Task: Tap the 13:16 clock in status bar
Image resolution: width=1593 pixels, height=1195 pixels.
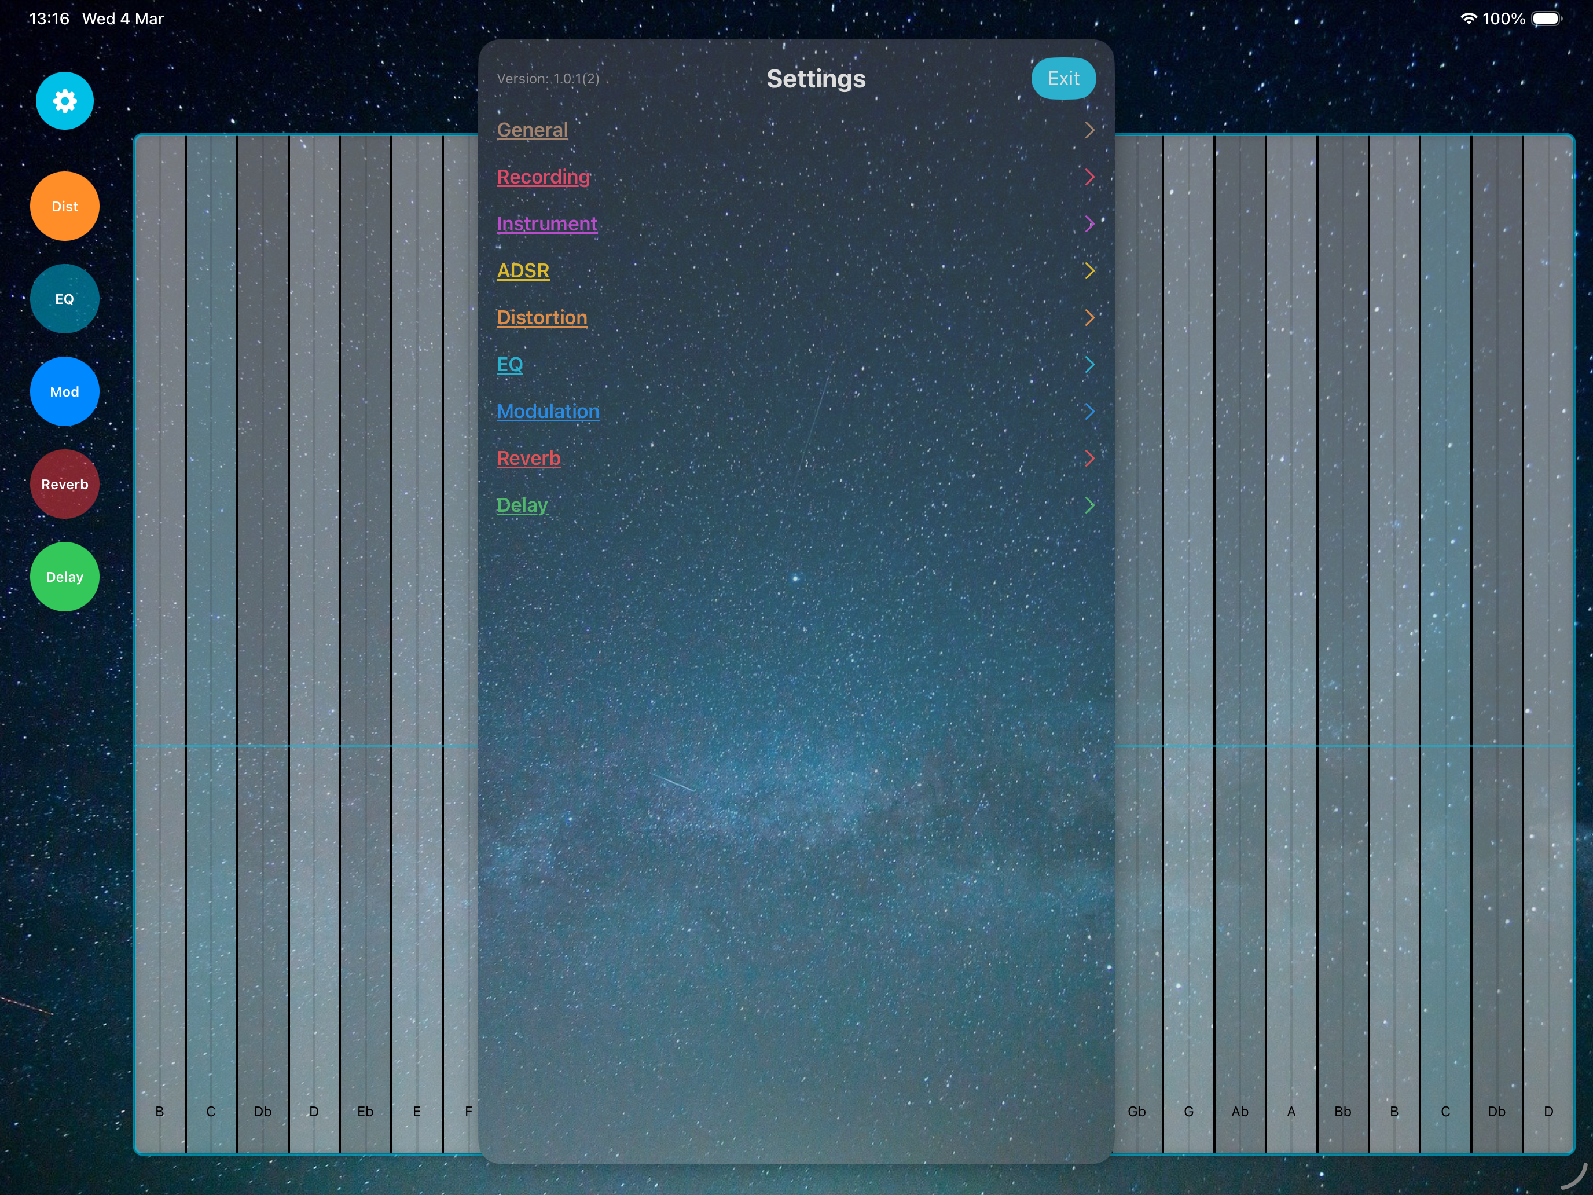Action: click(x=49, y=19)
